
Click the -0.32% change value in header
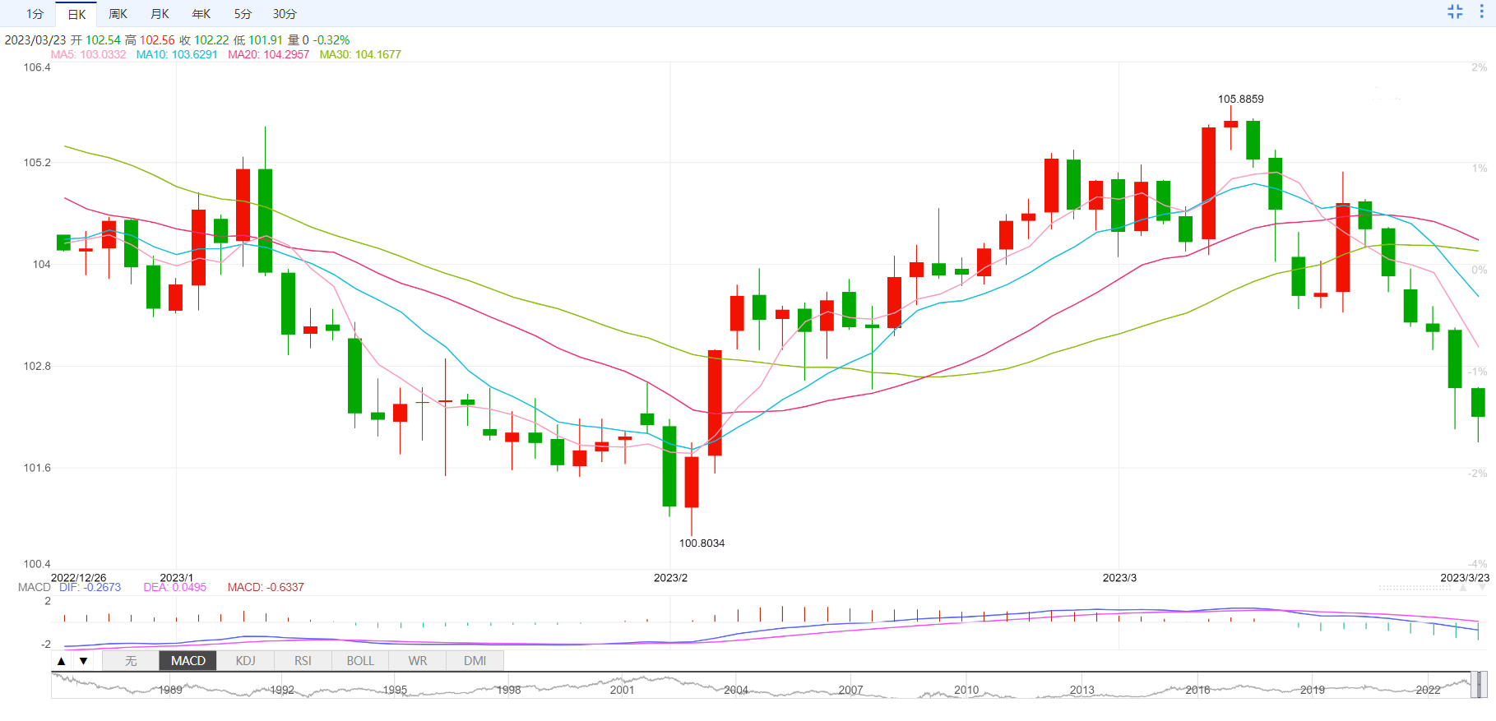click(331, 39)
